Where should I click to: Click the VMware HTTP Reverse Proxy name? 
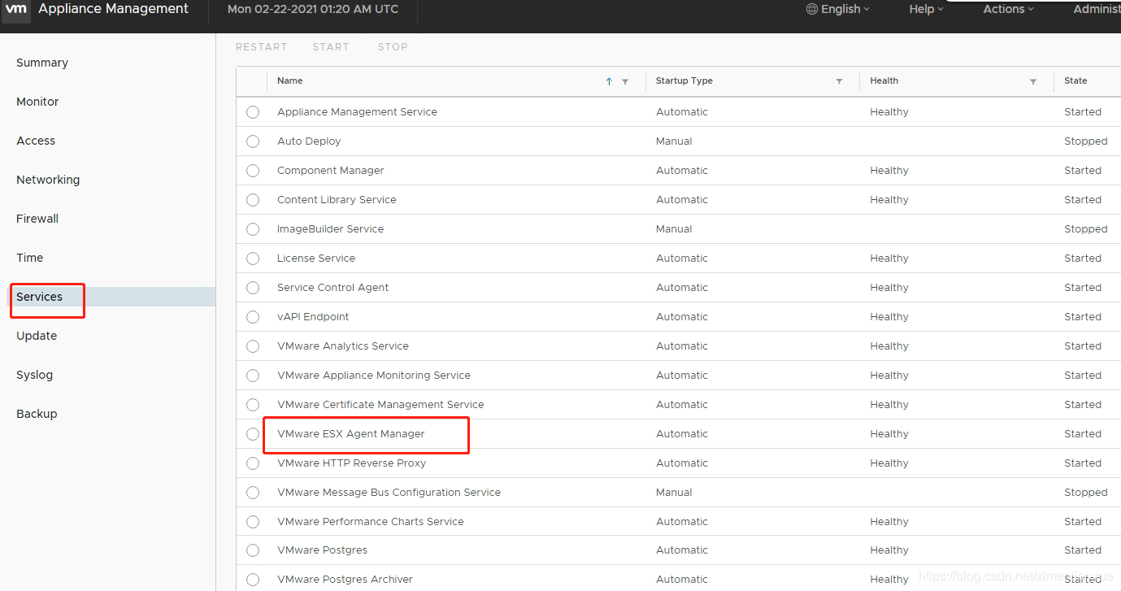pyautogui.click(x=351, y=463)
